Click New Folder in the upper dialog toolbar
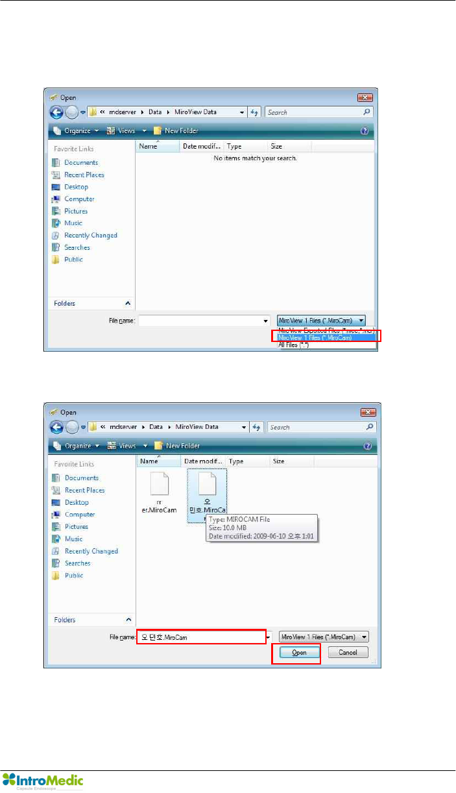 click(176, 131)
